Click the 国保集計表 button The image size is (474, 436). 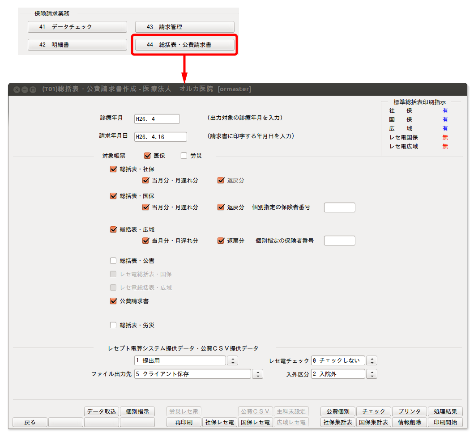[x=374, y=422]
